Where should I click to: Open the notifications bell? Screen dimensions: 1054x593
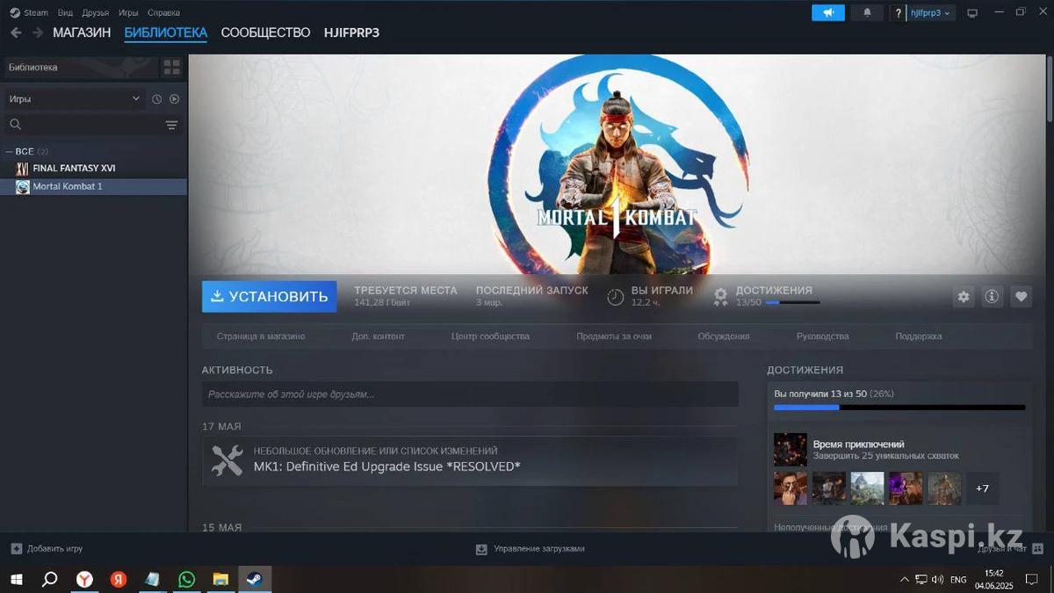pos(868,13)
